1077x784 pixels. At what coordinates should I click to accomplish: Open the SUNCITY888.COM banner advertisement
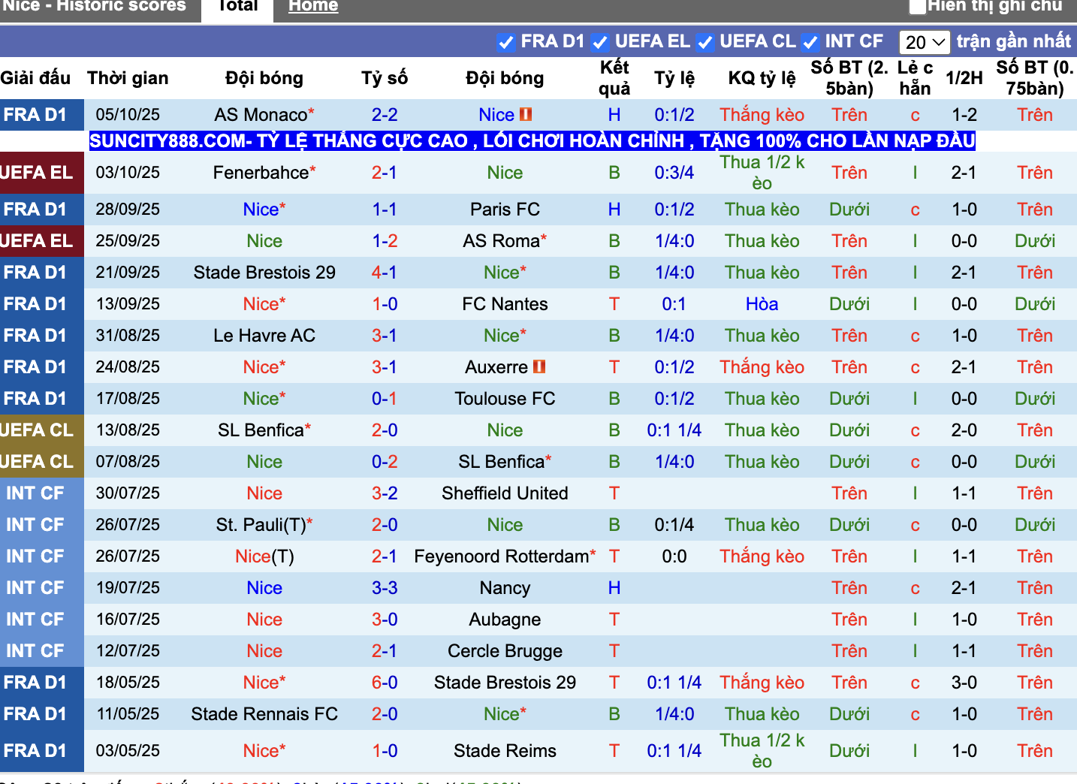(x=532, y=140)
